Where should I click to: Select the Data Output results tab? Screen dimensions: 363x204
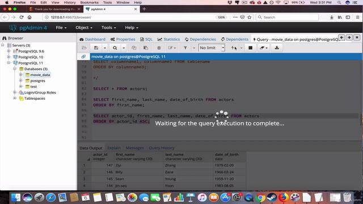[91, 148]
